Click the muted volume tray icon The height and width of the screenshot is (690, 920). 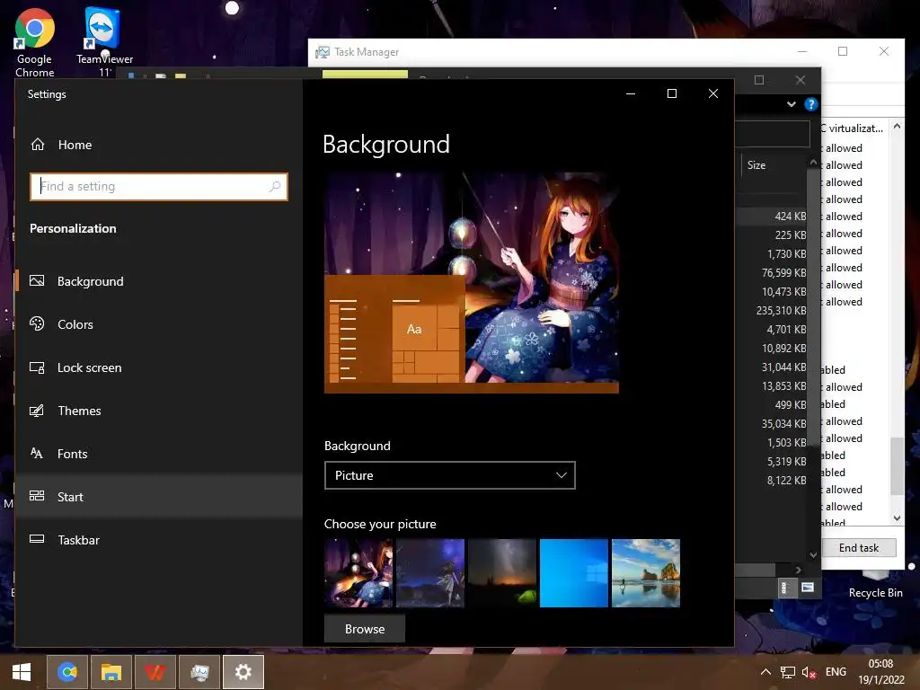click(x=809, y=672)
